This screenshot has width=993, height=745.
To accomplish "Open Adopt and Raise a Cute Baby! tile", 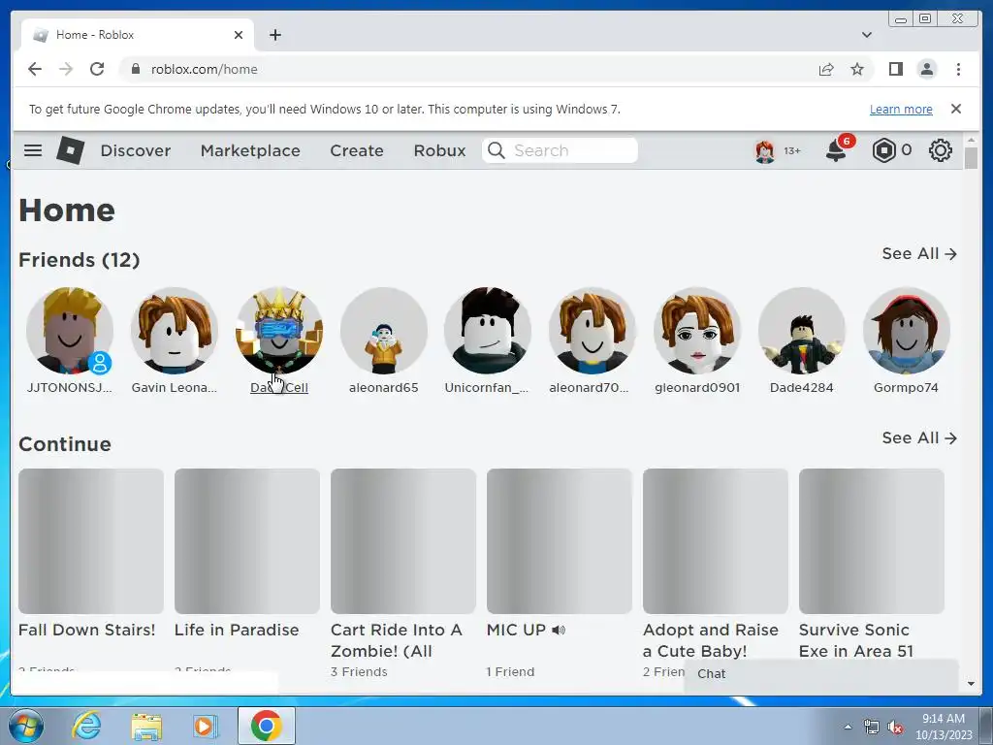I will tap(716, 541).
